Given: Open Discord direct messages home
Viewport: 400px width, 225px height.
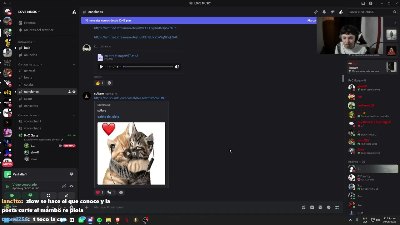Looking at the screenshot, I should pyautogui.click(x=7, y=12).
